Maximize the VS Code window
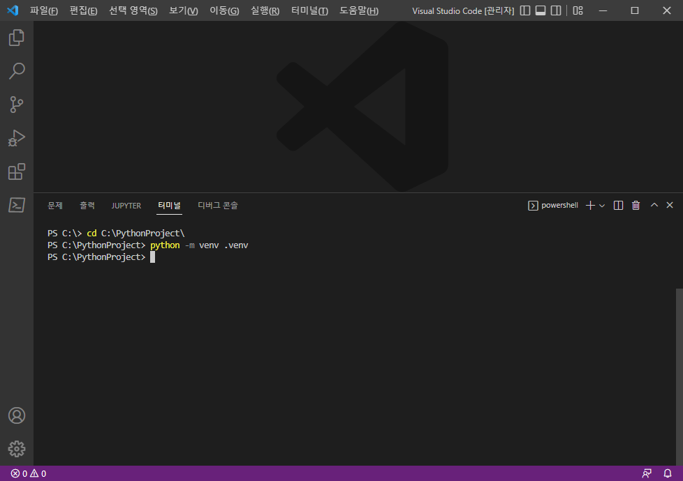This screenshot has height=481, width=683. [x=635, y=10]
